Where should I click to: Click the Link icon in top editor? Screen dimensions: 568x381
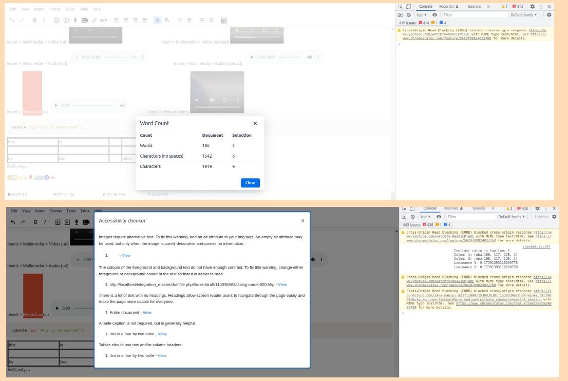click(94, 20)
